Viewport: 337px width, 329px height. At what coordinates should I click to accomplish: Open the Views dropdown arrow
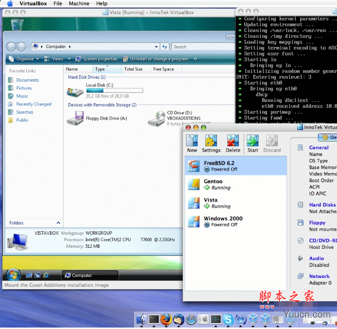pyautogui.click(x=69, y=59)
